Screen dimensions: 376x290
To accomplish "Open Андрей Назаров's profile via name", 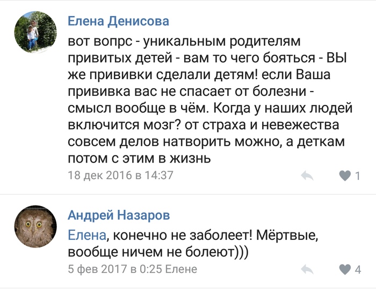I will tap(119, 216).
